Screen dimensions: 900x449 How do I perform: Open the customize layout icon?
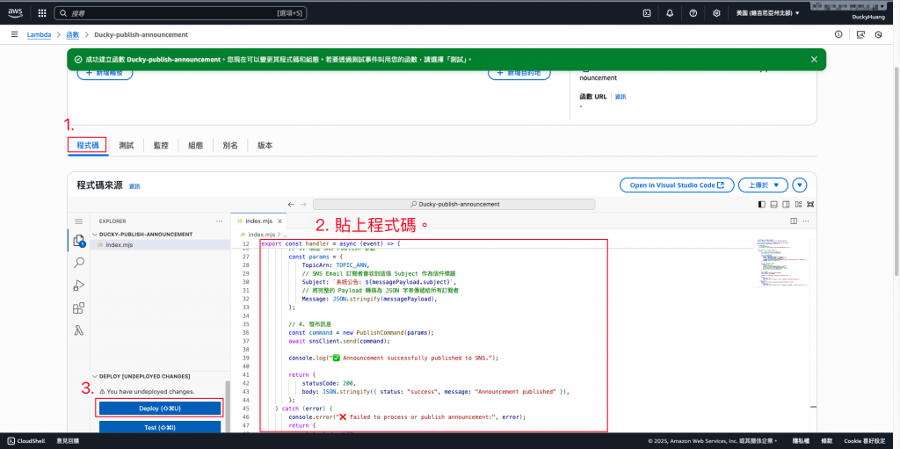coord(798,205)
